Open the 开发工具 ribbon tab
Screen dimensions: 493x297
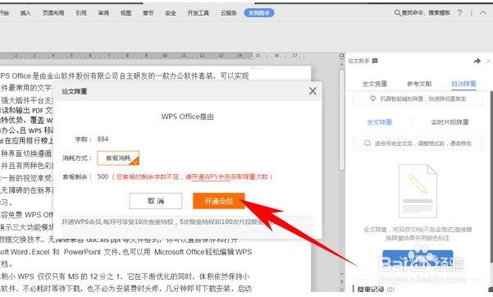pos(198,13)
